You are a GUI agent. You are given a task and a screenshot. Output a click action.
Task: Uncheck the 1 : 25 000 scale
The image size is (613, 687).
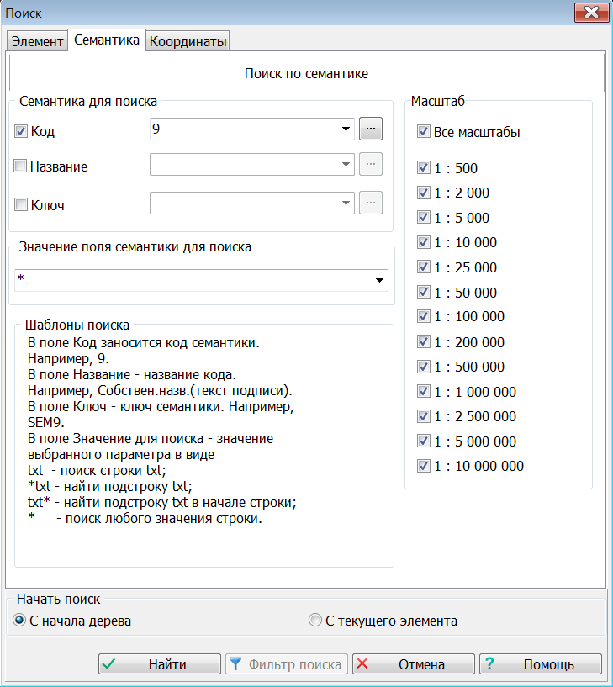point(424,267)
